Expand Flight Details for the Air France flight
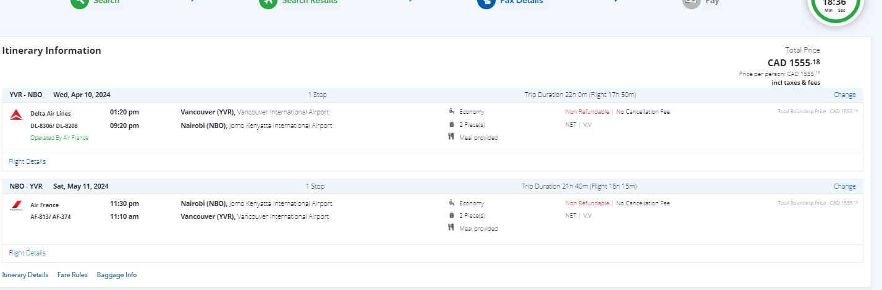Image resolution: width=882 pixels, height=290 pixels. point(27,253)
